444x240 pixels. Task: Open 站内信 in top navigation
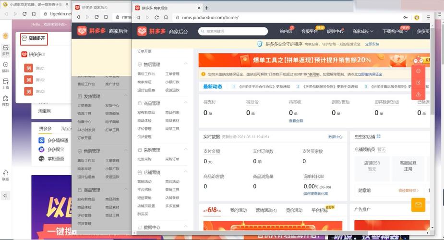pyautogui.click(x=286, y=31)
